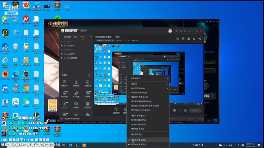Click the gift box icon in 直播伴侣 toolbar

pyautogui.click(x=178, y=39)
